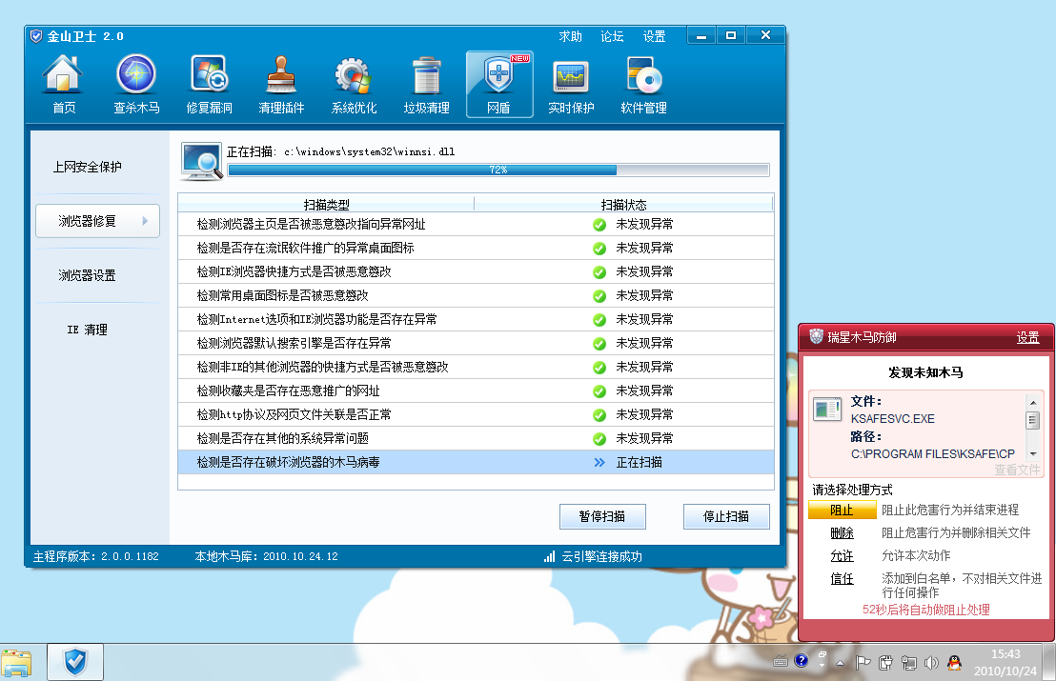Click scroll down arrow in popup file box
The width and height of the screenshot is (1056, 681).
[x=1032, y=454]
